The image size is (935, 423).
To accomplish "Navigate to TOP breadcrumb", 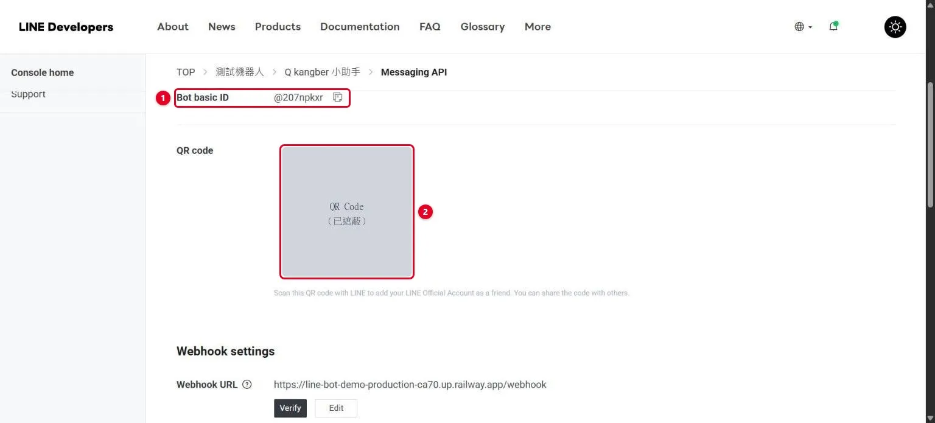I will pos(186,72).
